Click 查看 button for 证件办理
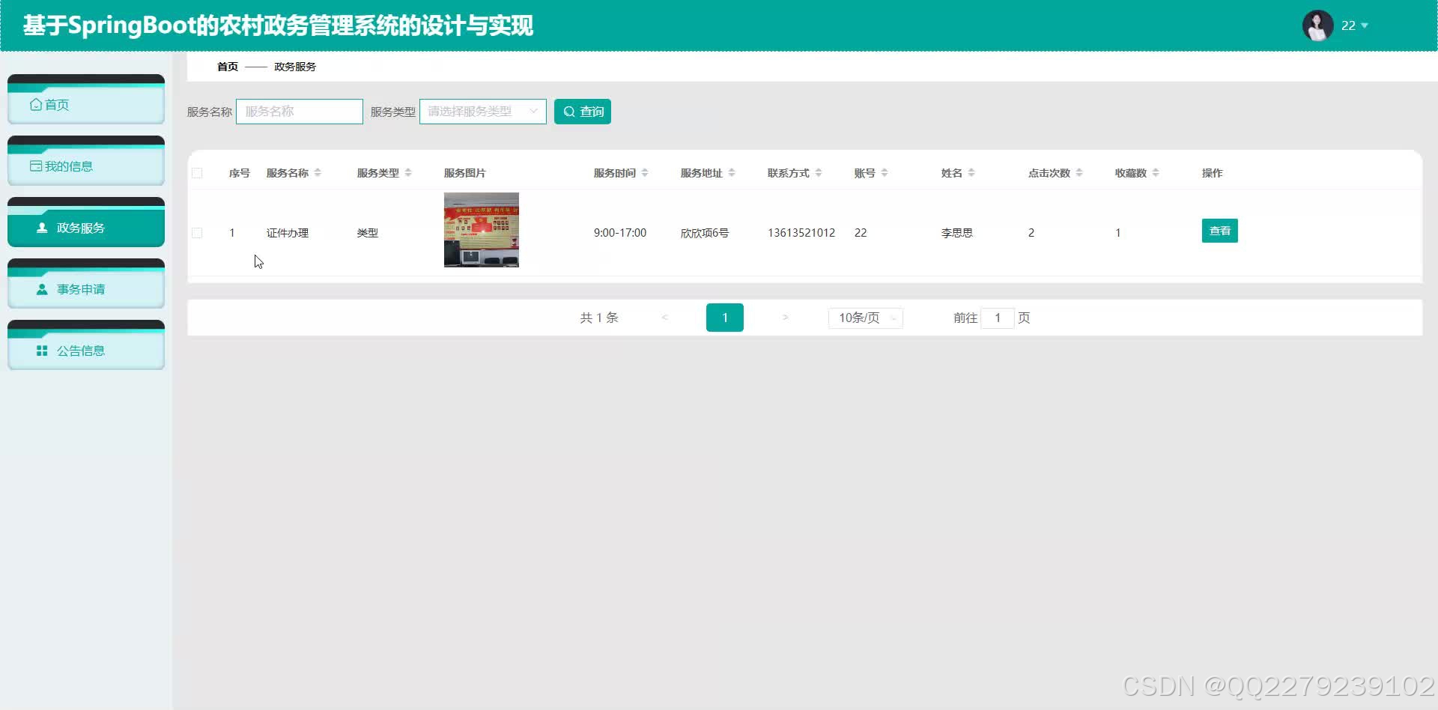The height and width of the screenshot is (710, 1438). (x=1220, y=231)
